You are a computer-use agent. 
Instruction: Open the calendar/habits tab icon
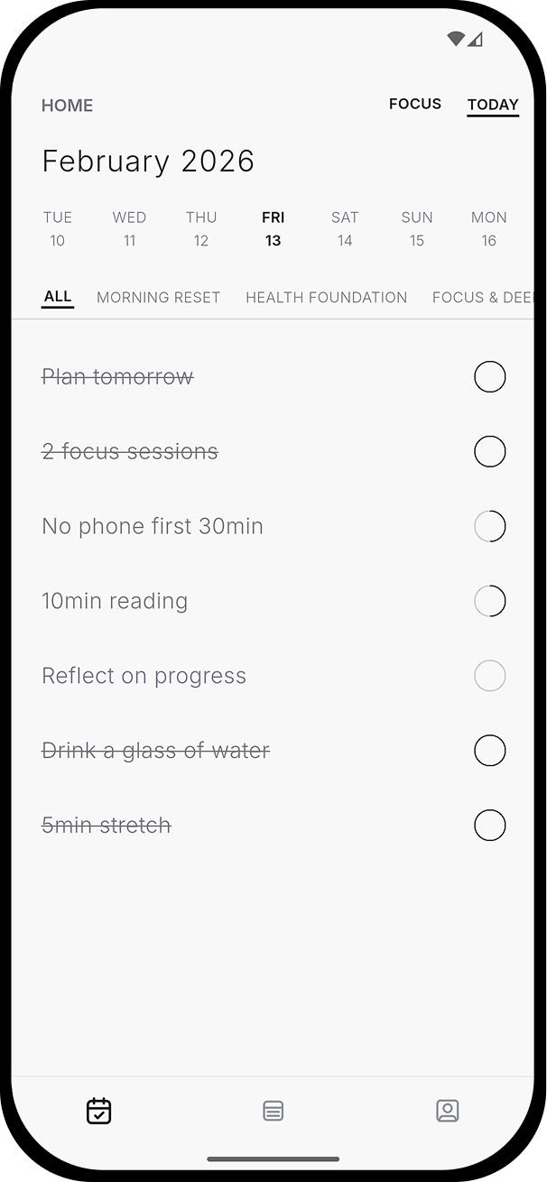99,1111
